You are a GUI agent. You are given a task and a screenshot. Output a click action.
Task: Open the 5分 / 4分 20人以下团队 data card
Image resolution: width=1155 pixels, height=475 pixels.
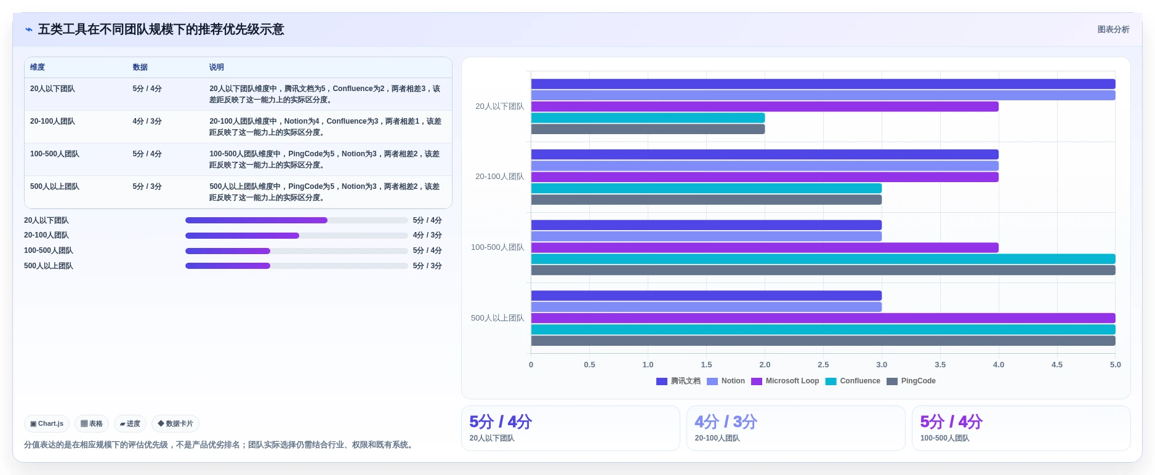click(571, 428)
